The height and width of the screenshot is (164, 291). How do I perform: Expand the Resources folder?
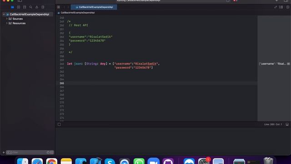point(7,23)
